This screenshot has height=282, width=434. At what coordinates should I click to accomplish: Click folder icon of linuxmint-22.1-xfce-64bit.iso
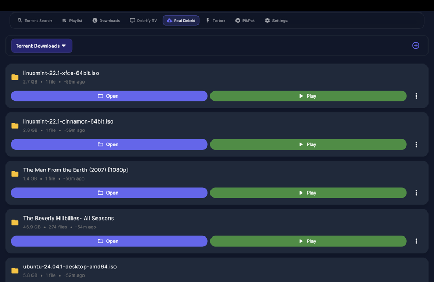(15, 77)
